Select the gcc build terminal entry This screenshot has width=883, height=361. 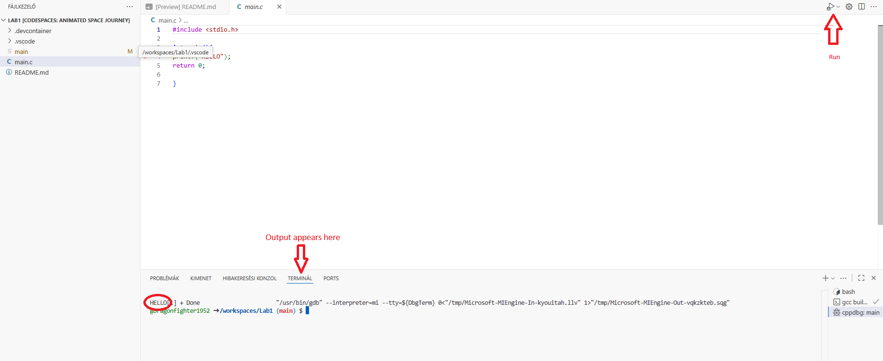[854, 302]
